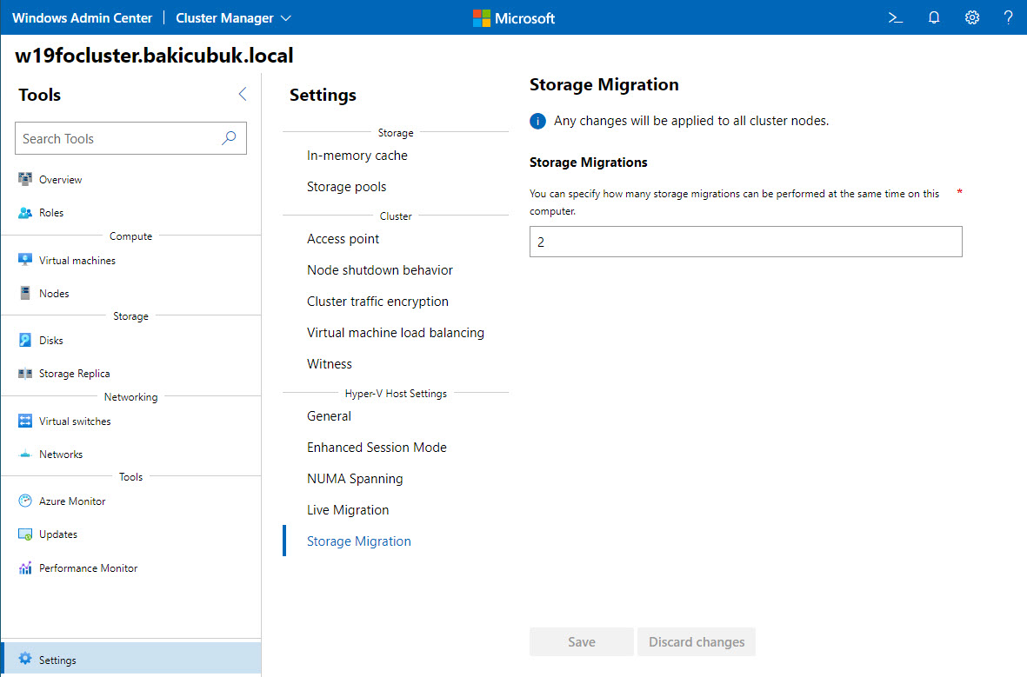Select Enhanced Session Mode
Screen dimensions: 1027x677
pos(377,448)
